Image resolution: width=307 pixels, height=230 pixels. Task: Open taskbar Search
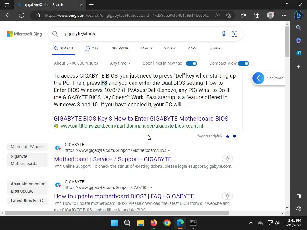(127, 223)
